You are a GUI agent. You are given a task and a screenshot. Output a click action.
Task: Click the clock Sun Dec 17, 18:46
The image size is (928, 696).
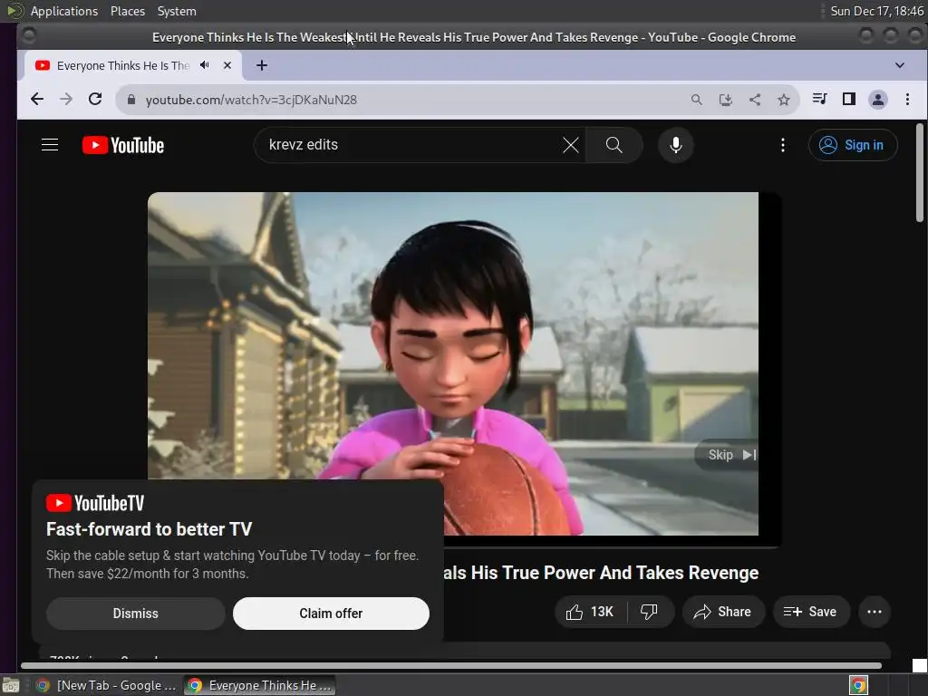876,11
